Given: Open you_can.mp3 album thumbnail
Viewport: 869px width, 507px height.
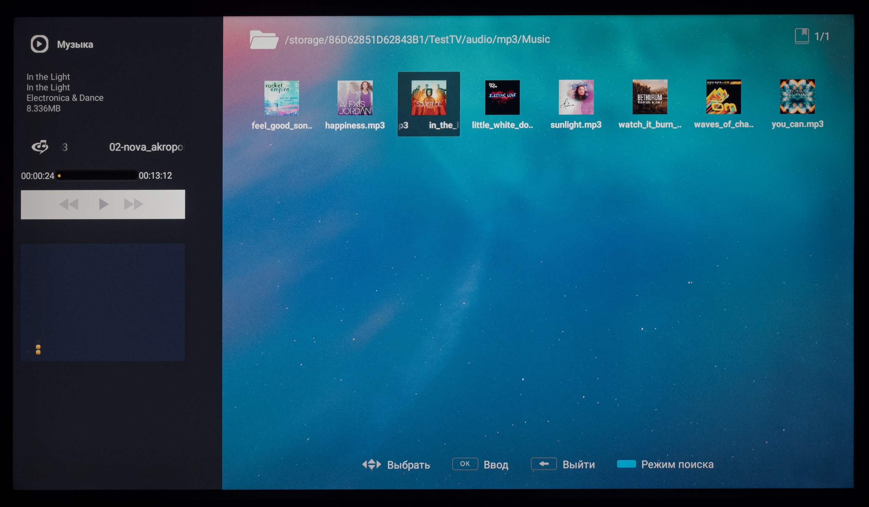Looking at the screenshot, I should (x=797, y=97).
